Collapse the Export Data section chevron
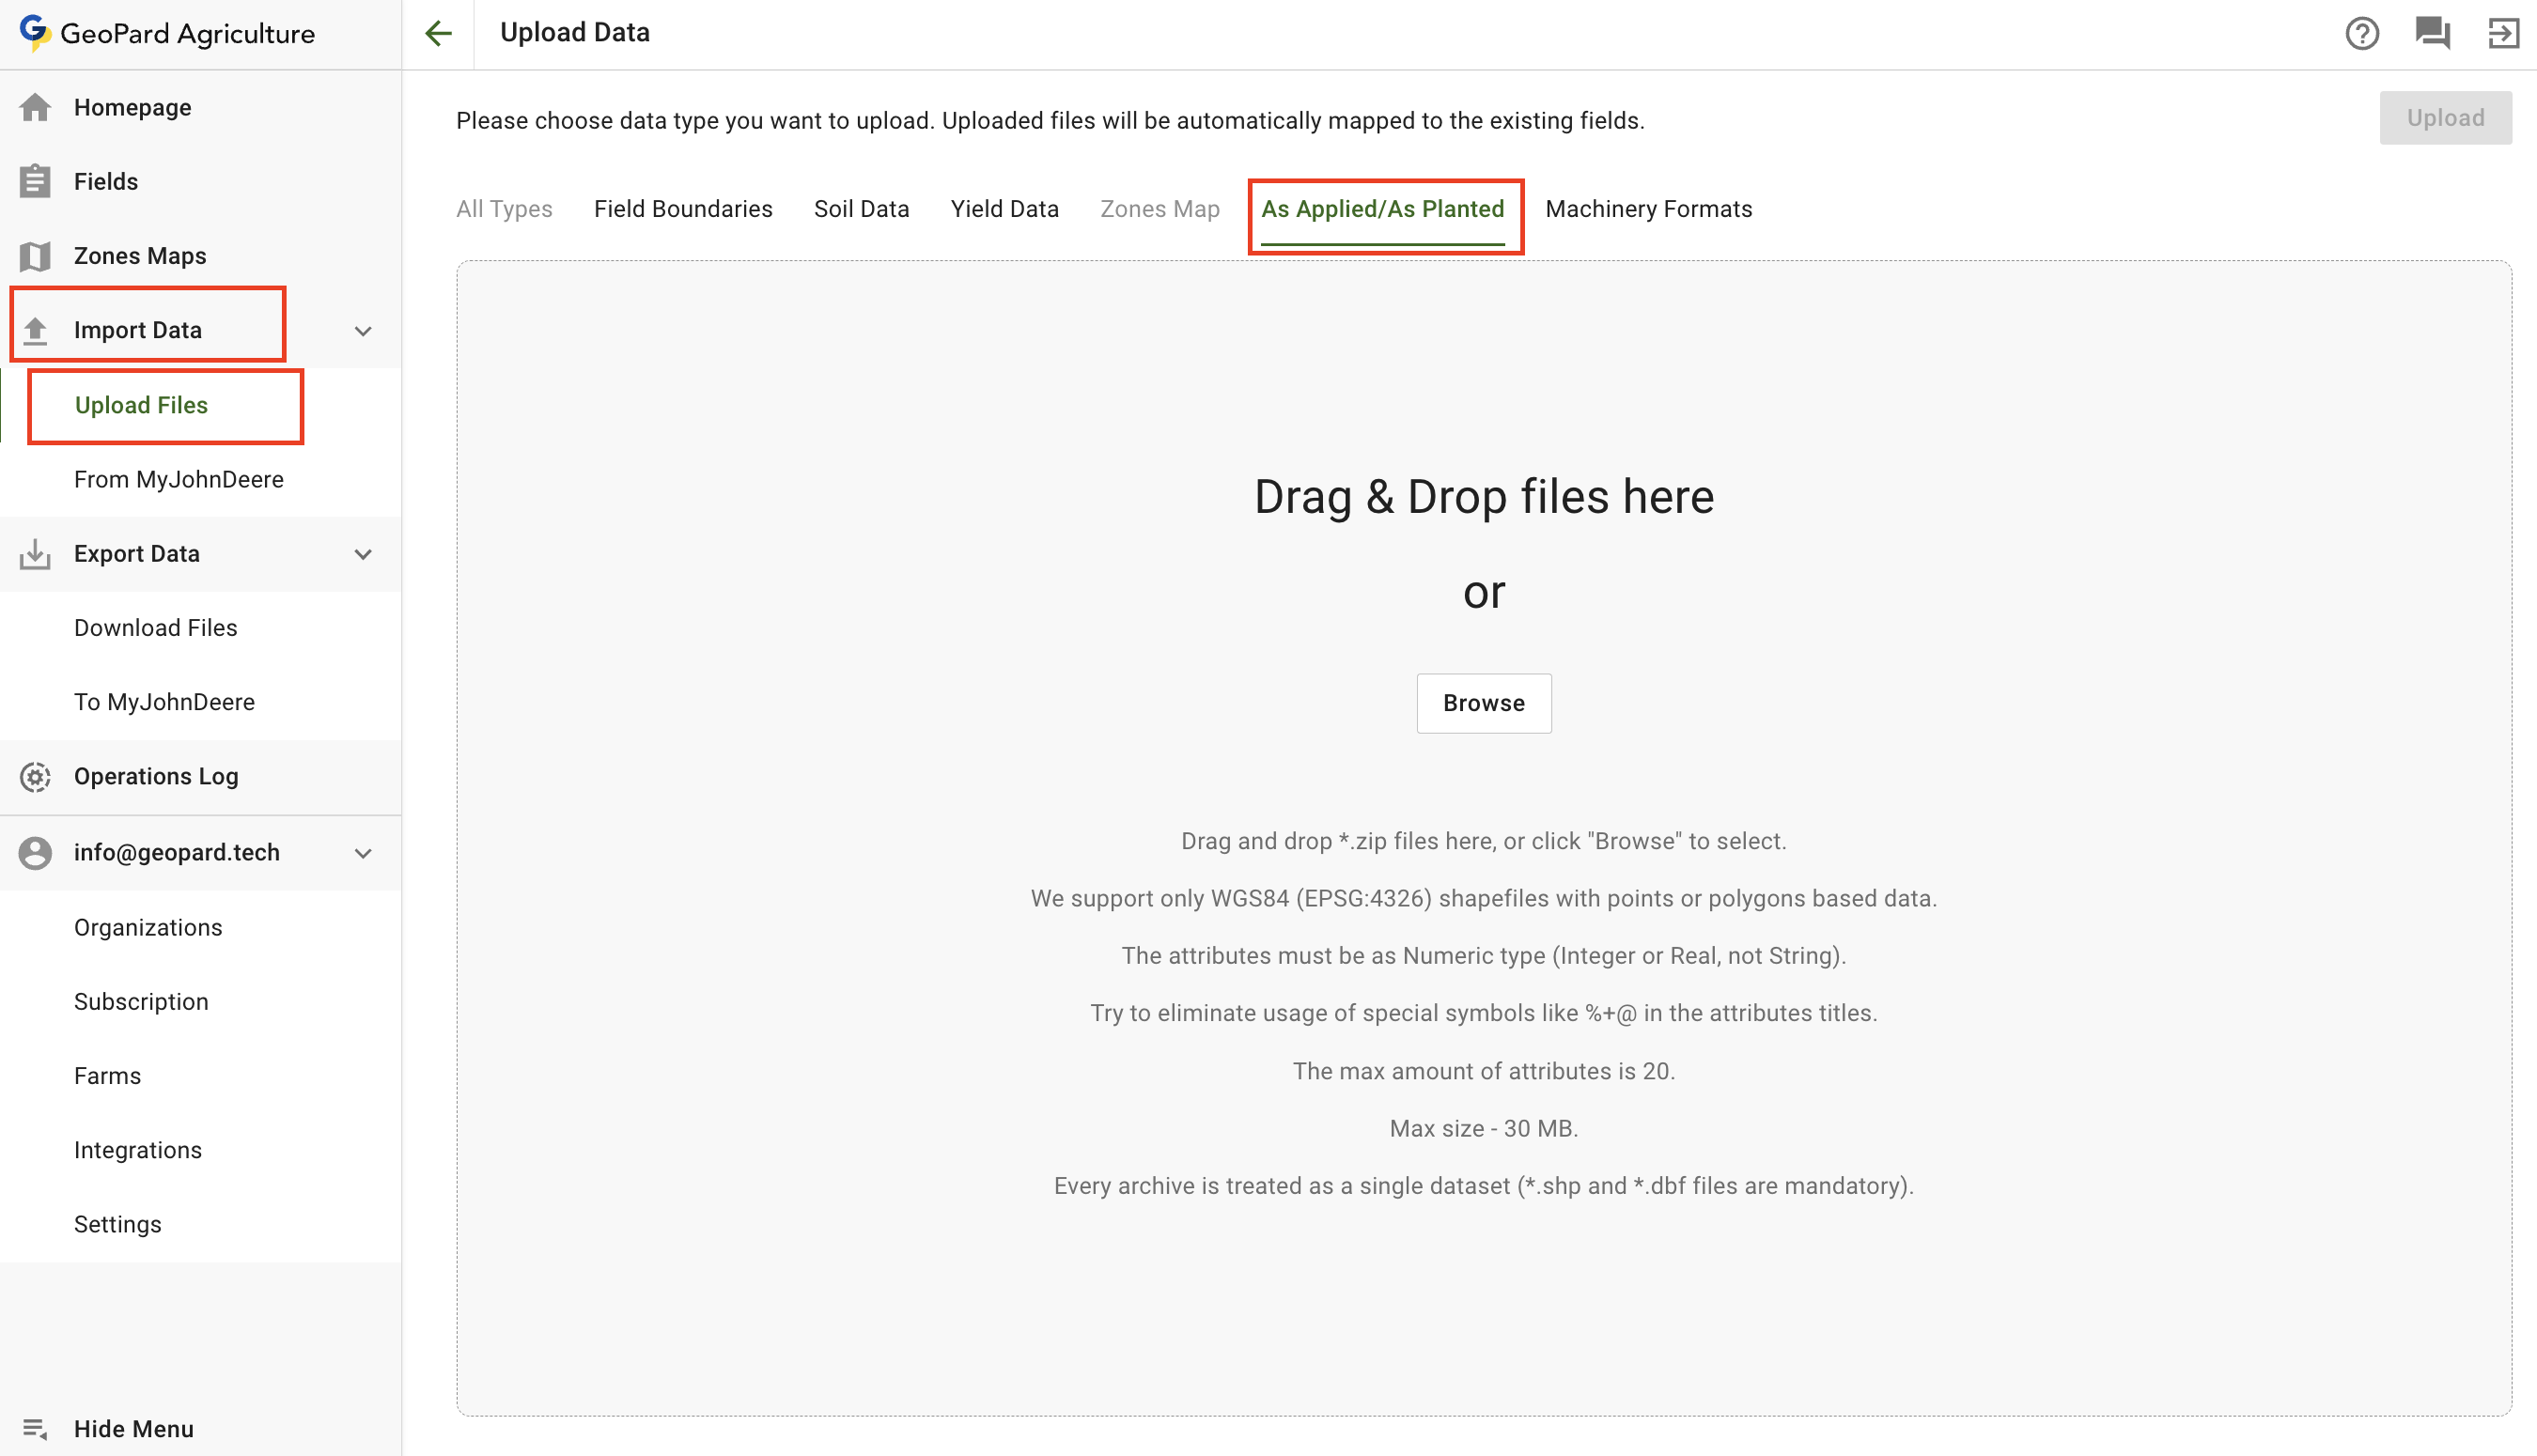 point(363,554)
